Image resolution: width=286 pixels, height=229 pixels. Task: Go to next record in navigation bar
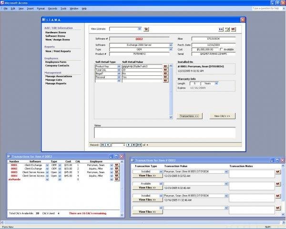pyautogui.click(x=129, y=145)
